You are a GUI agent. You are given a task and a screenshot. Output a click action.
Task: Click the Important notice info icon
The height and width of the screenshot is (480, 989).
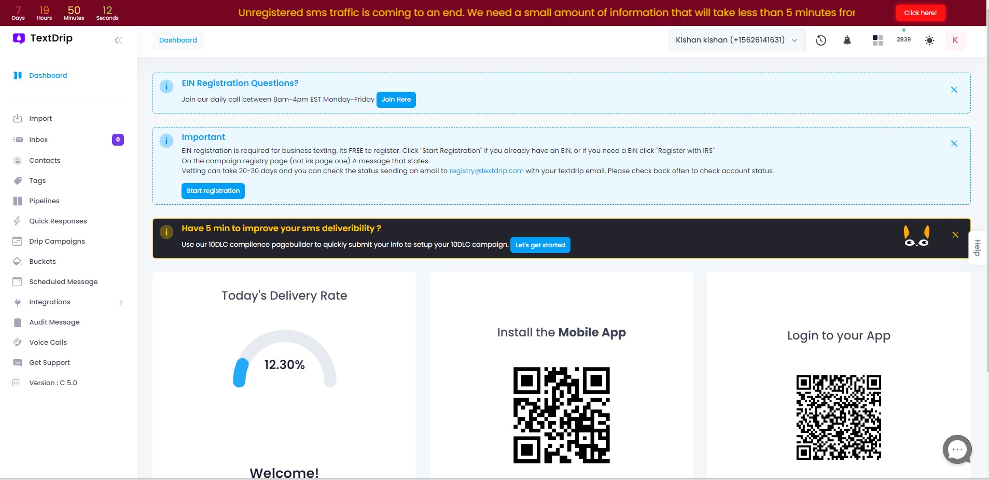(x=166, y=140)
